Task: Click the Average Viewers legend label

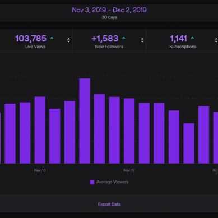Action: pyautogui.click(x=112, y=182)
